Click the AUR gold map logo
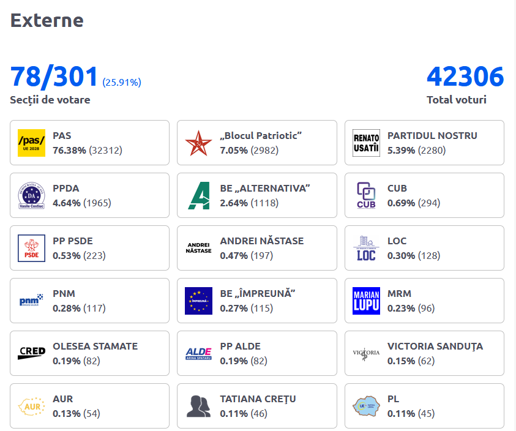Image resolution: width=516 pixels, height=431 pixels. pyautogui.click(x=31, y=406)
